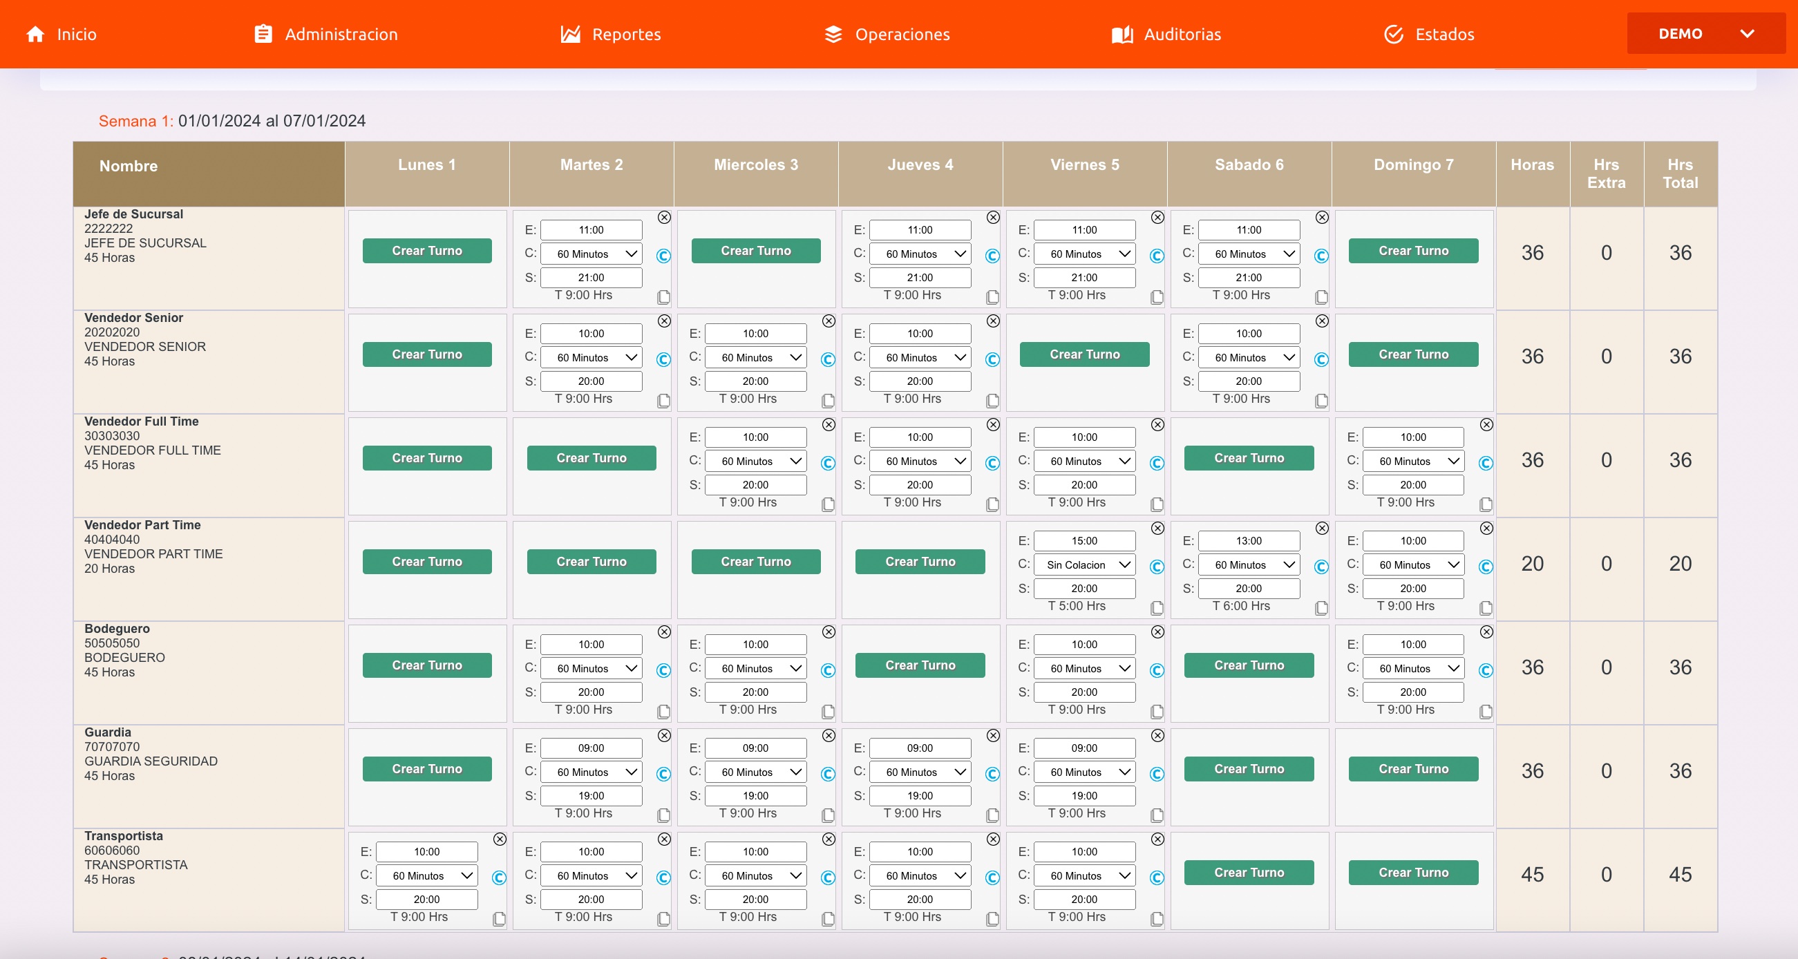The height and width of the screenshot is (959, 1798).
Task: Click blue C icon in Vendedor Senior Miercoles shift
Action: [828, 359]
